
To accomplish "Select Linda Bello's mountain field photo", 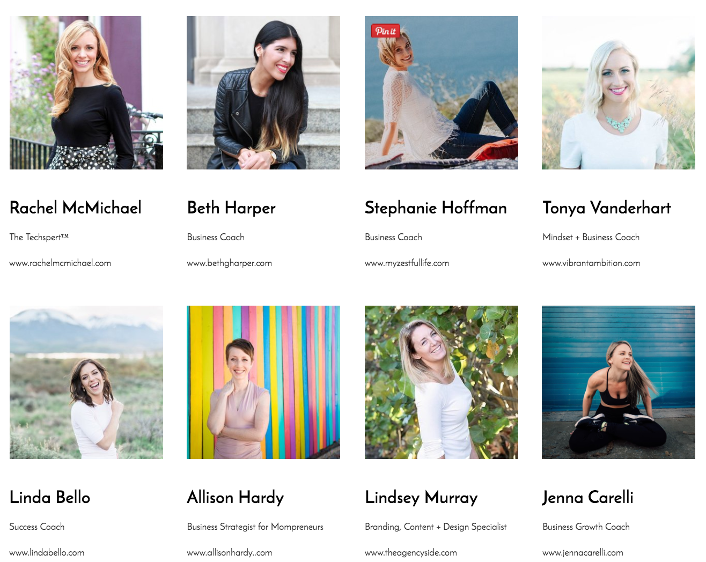I will [86, 382].
